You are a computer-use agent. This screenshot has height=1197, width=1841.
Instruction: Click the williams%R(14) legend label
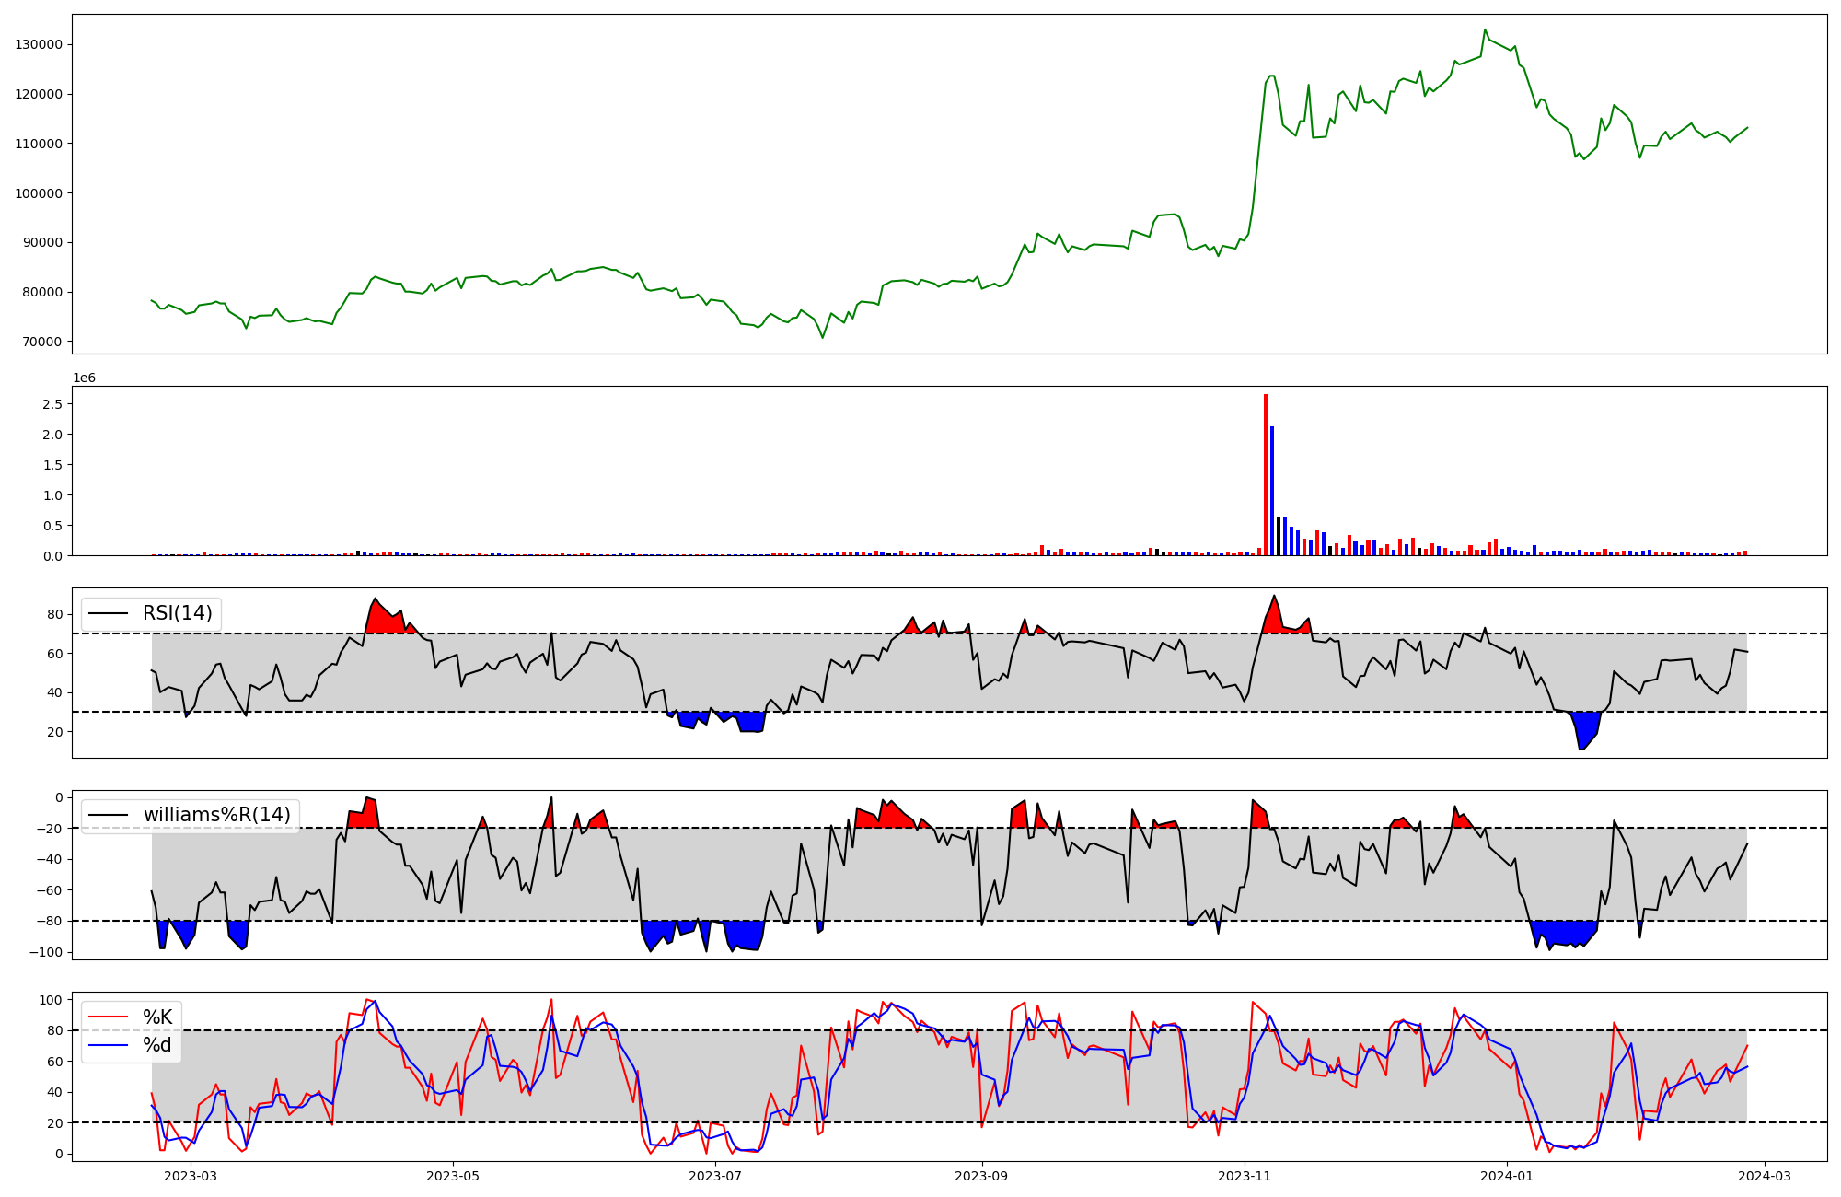point(216,815)
